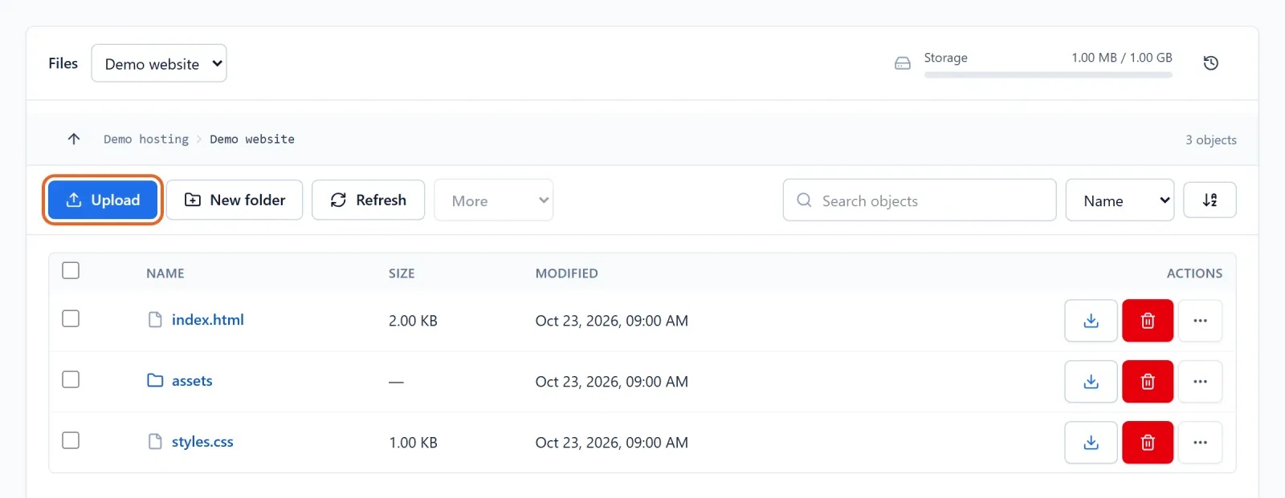The width and height of the screenshot is (1285, 498).
Task: Click the Upload button
Action: point(103,200)
